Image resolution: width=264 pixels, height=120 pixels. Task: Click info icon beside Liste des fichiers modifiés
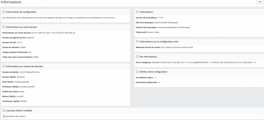point(4,111)
